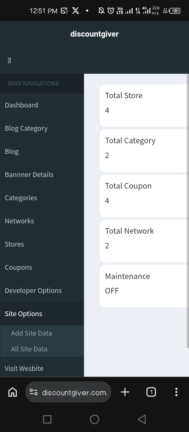Tap the sidebar toggle icon below the header
Image resolution: width=189 pixels, height=432 pixels.
9,60
